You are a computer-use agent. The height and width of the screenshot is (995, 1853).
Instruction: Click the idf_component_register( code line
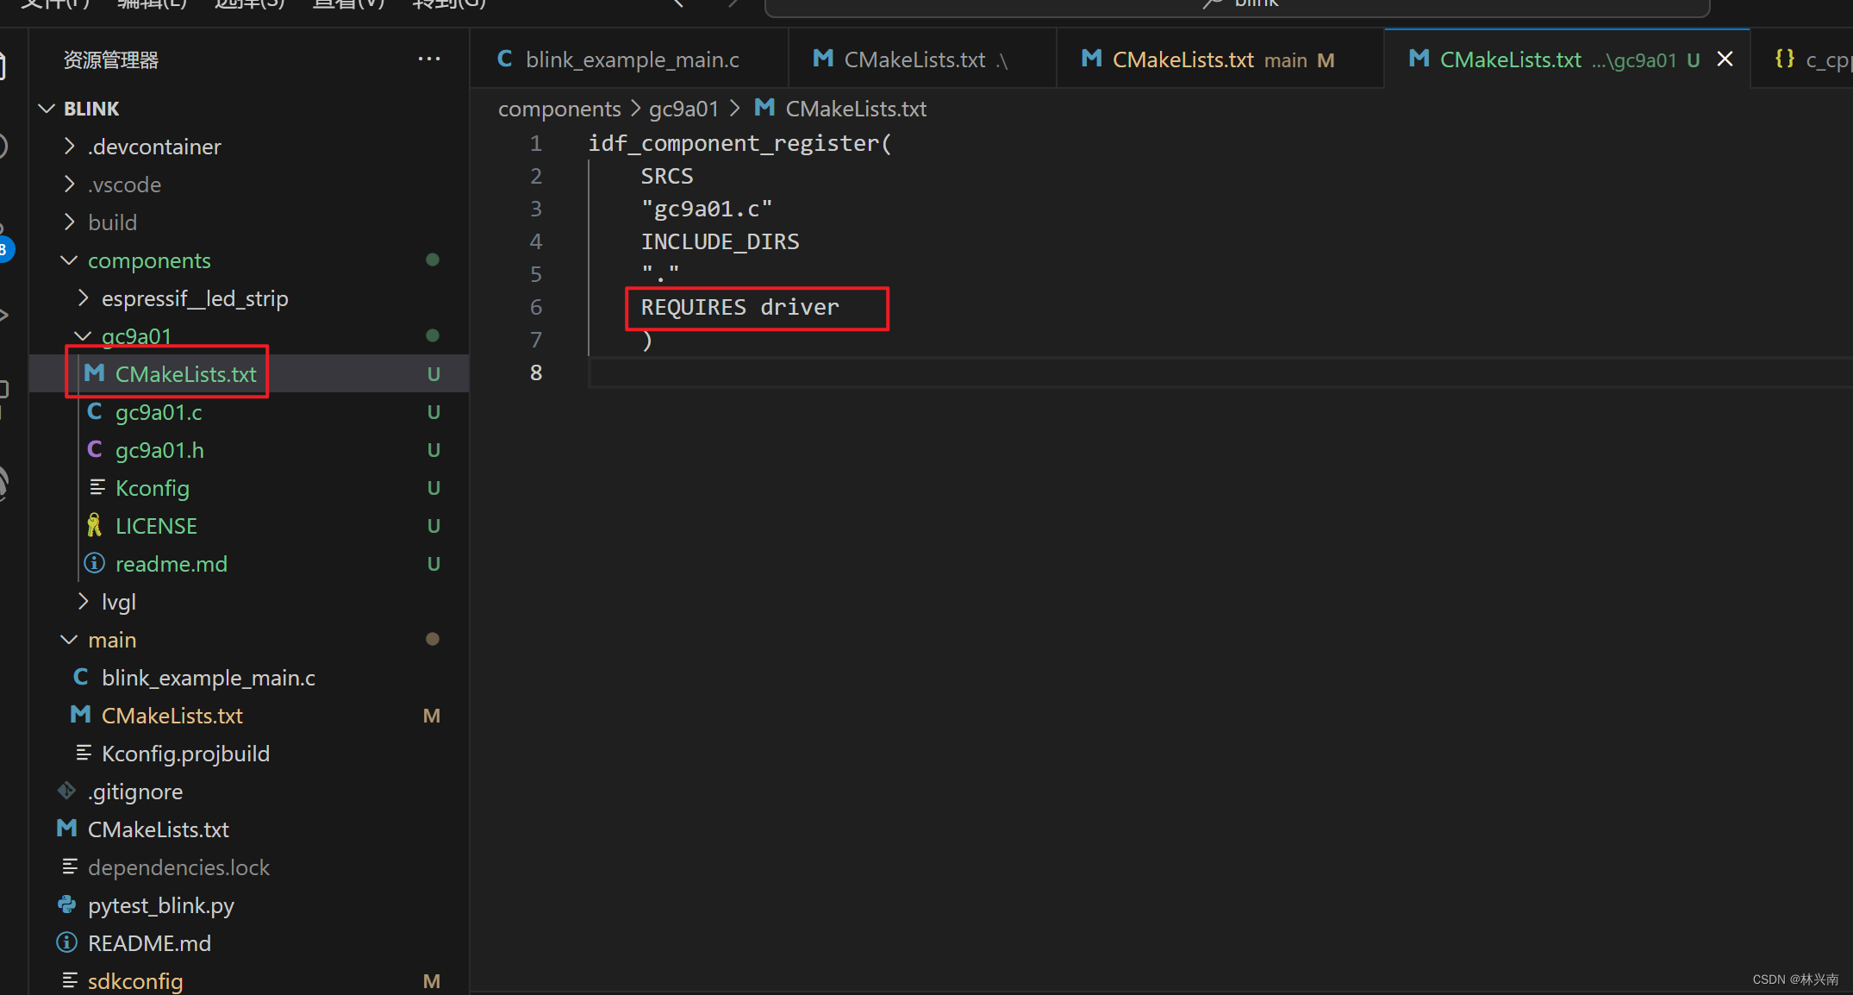point(739,143)
